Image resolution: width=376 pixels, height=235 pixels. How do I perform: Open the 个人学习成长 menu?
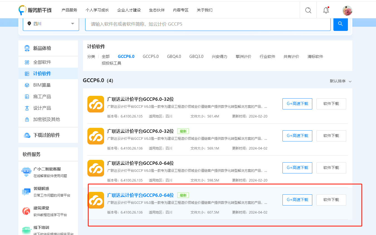pos(97,10)
